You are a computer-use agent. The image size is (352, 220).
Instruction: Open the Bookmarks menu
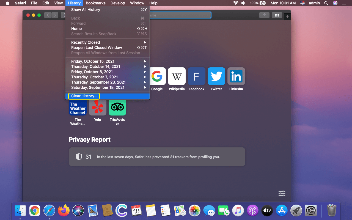96,3
